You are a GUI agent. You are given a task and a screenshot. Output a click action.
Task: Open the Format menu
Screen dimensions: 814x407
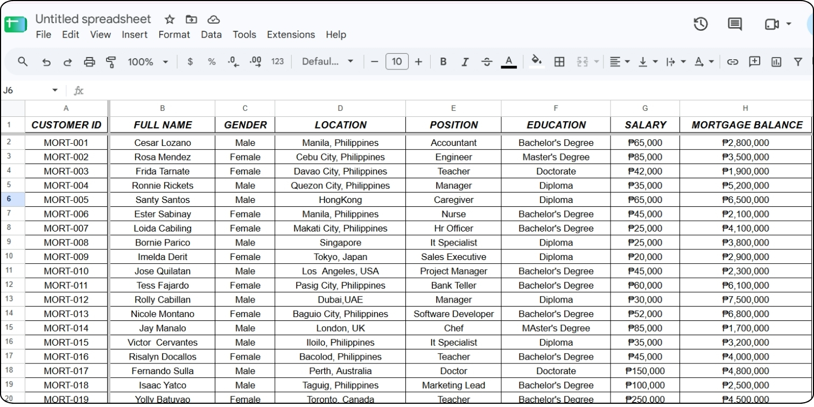coord(174,34)
